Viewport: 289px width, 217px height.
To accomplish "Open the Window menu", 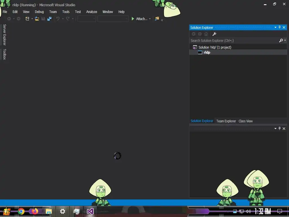I will [x=108, y=12].
